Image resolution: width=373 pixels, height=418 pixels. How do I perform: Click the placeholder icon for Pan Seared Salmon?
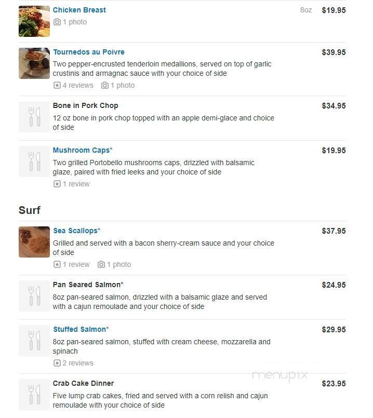(x=34, y=296)
